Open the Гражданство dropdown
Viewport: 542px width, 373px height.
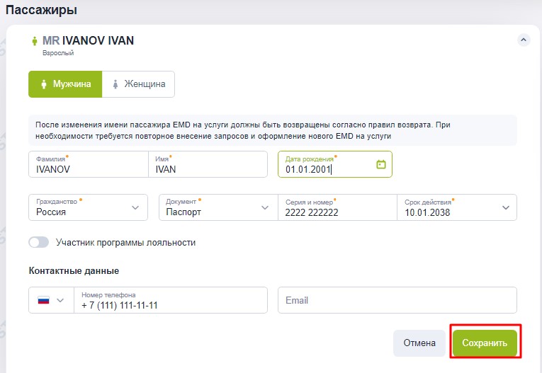pos(88,207)
